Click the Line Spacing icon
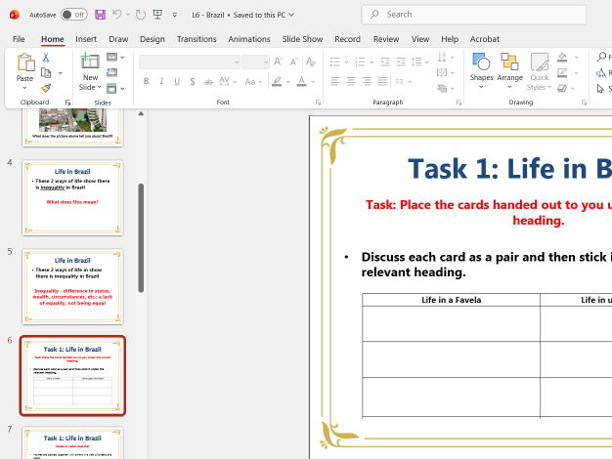This screenshot has height=459, width=612. tap(416, 62)
